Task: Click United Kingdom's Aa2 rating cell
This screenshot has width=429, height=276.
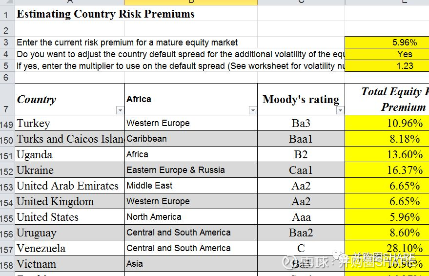Action: pos(301,201)
